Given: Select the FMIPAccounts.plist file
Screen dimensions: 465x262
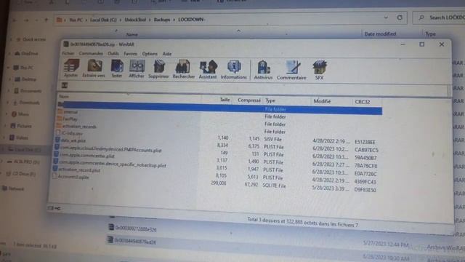Looking at the screenshot, I should [108, 148].
